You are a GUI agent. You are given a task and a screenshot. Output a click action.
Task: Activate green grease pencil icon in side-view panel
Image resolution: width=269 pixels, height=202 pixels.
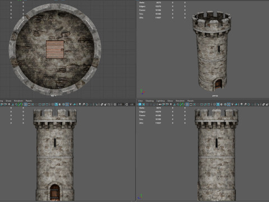[182, 104]
